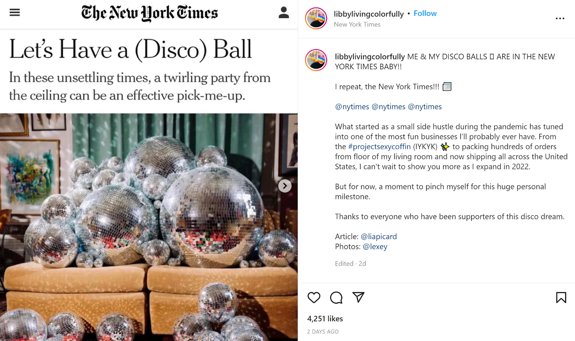This screenshot has width=575, height=341.
Task: Open the three-dot more options menu
Action: (x=560, y=18)
